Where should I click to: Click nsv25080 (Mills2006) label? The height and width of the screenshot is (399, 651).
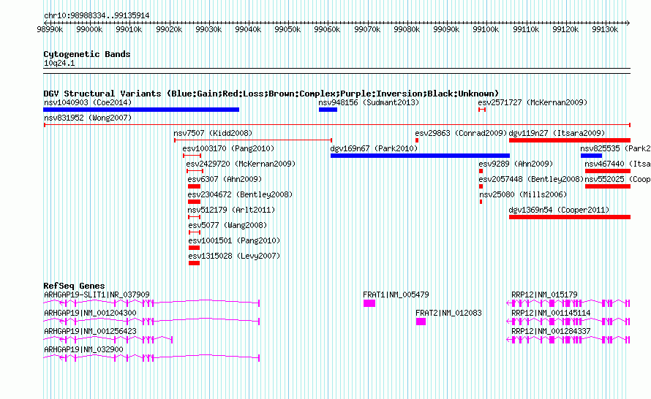(523, 194)
